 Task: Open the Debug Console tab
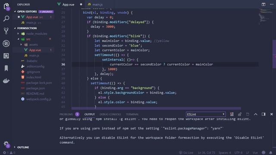click(x=110, y=115)
